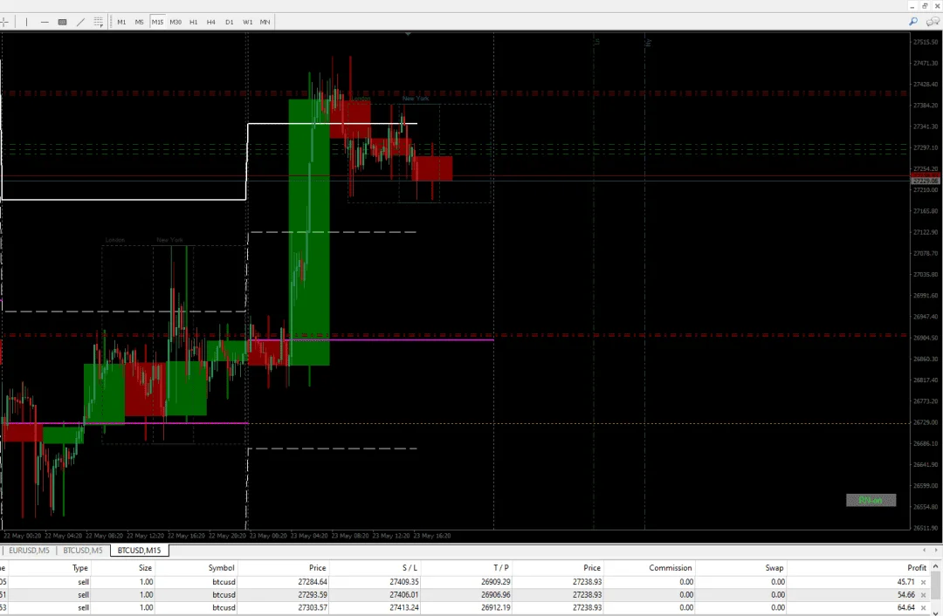Viewport: 943px width, 616px height.
Task: Sort orders by the Type column
Action: [80, 567]
